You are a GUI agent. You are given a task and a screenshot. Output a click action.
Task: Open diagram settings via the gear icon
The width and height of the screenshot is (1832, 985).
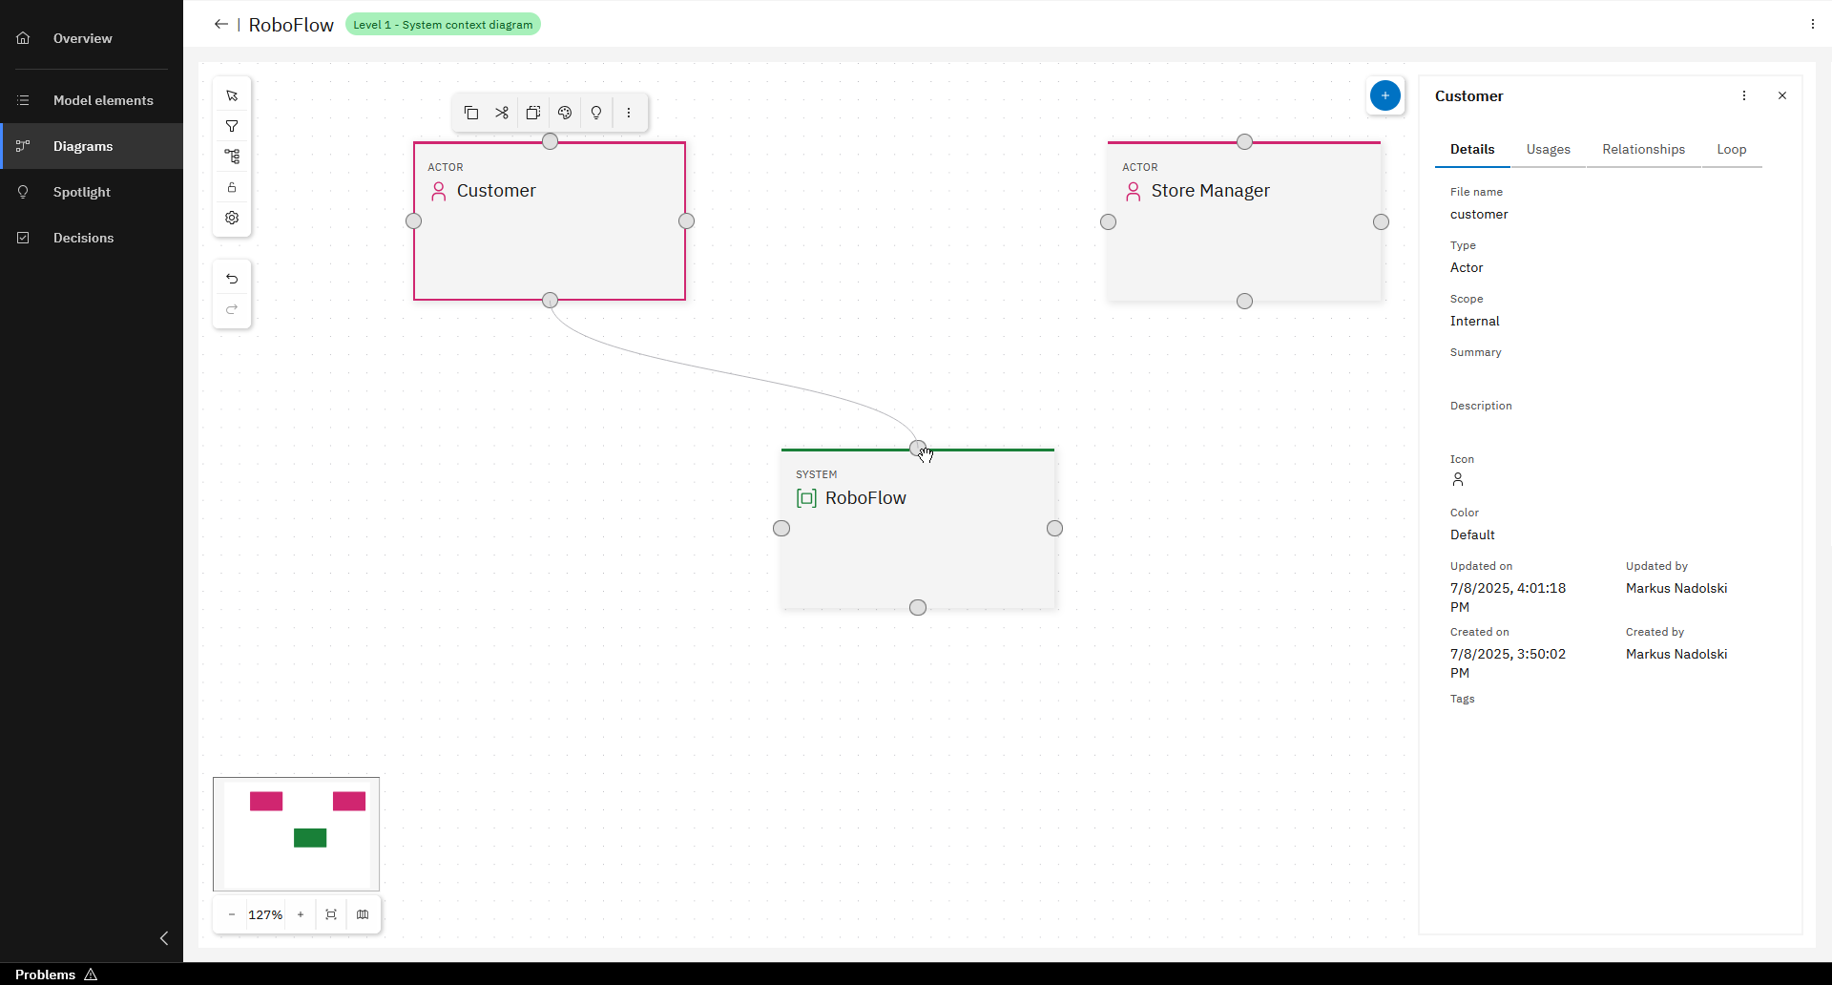point(232,218)
